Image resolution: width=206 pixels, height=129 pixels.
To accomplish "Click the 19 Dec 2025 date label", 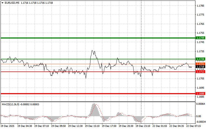I will [x=8, y=126].
